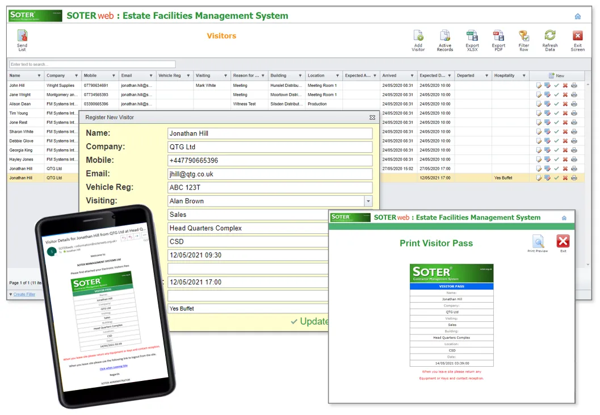Open the Email column filter dropdown
The width and height of the screenshot is (600, 415).
(x=151, y=76)
